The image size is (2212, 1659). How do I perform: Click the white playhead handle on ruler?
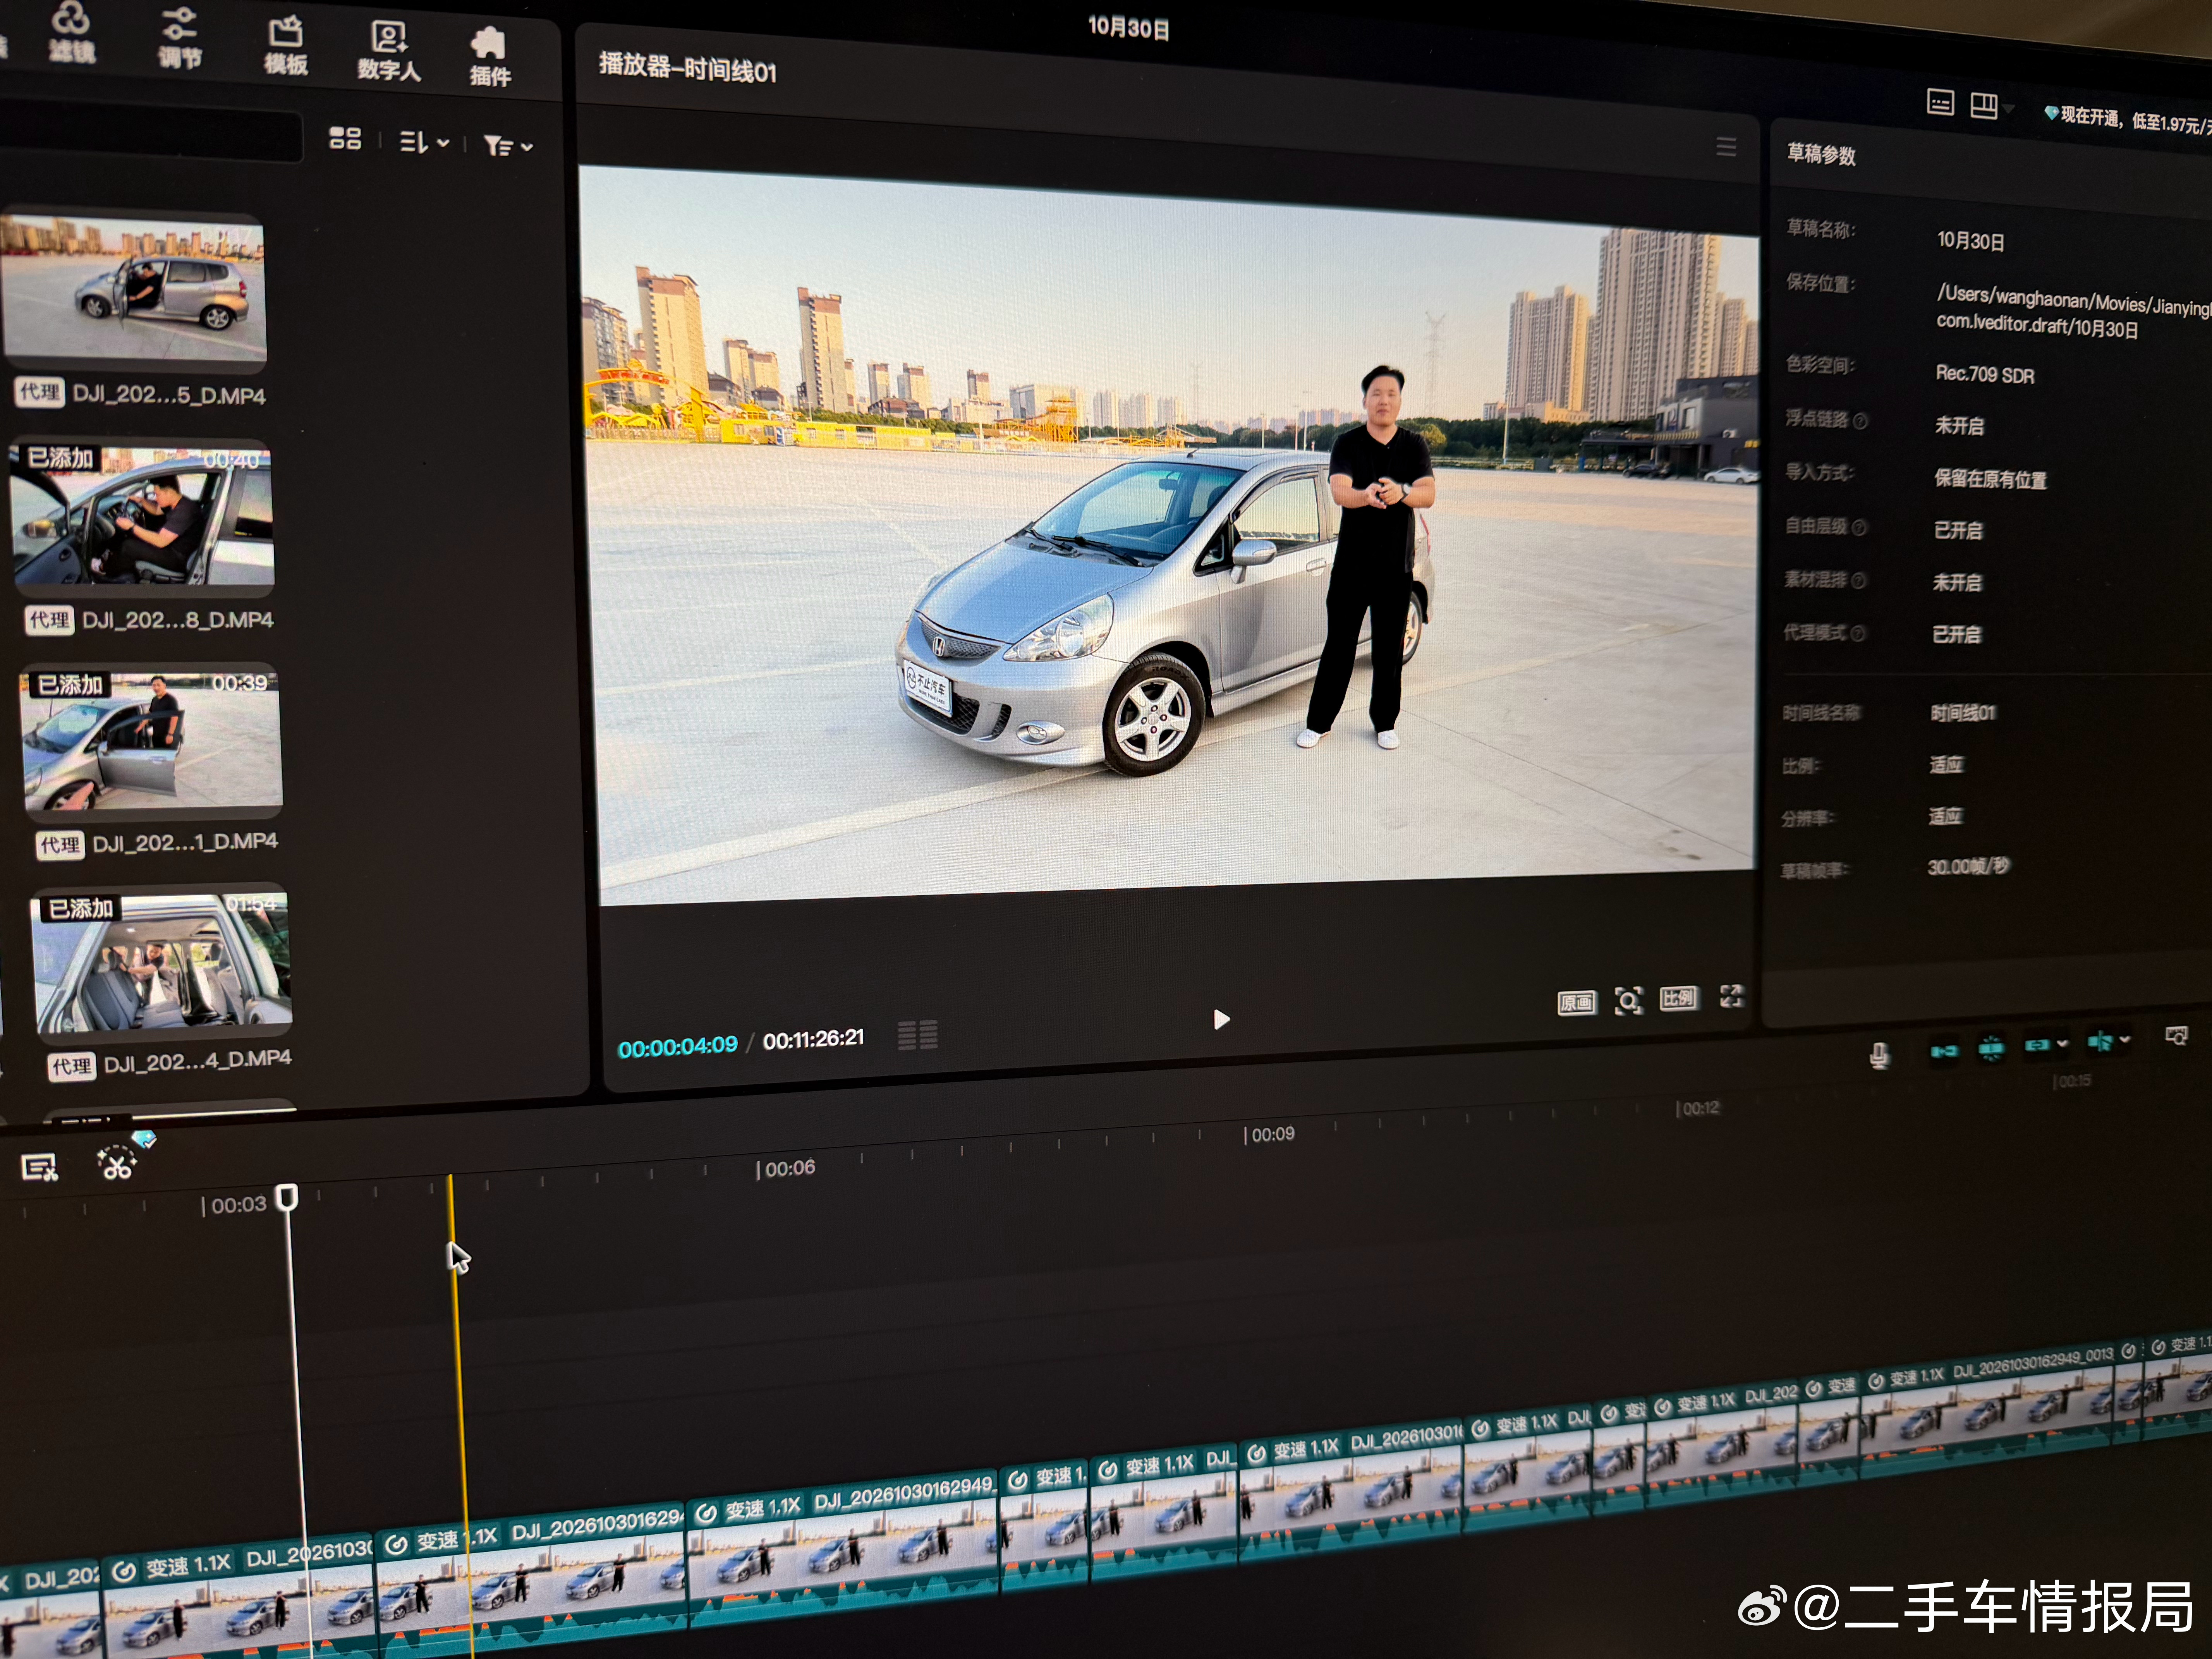pos(287,1197)
